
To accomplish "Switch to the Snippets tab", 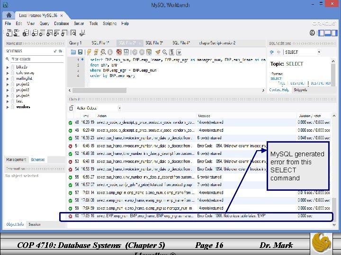I will pyautogui.click(x=300, y=90).
